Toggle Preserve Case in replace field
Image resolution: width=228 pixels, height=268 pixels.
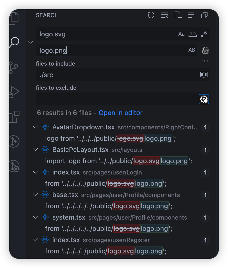pos(192,50)
